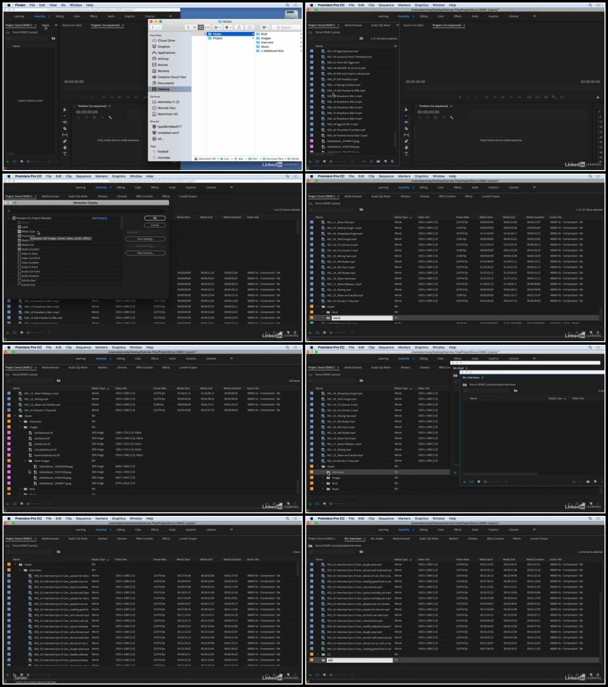Open AirDrop in the Finder sidebar
The width and height of the screenshot is (608, 687).
pos(160,59)
